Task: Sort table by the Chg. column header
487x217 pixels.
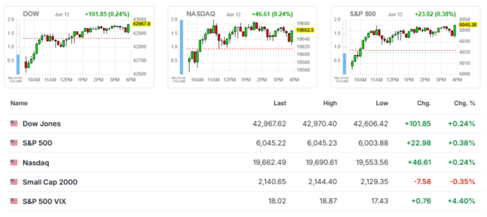Action: 424,104
